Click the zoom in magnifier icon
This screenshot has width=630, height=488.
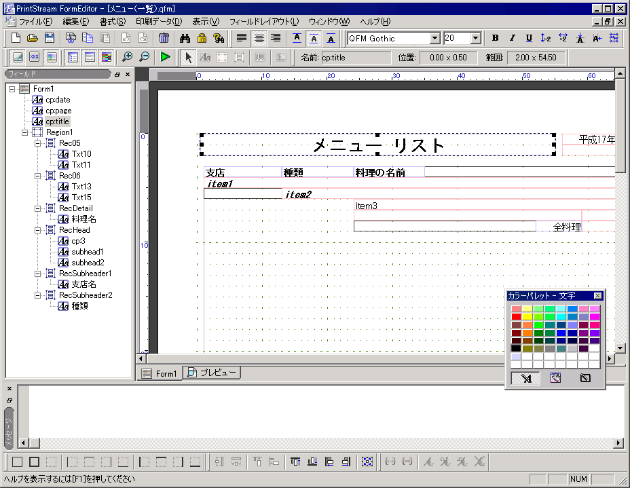click(127, 58)
